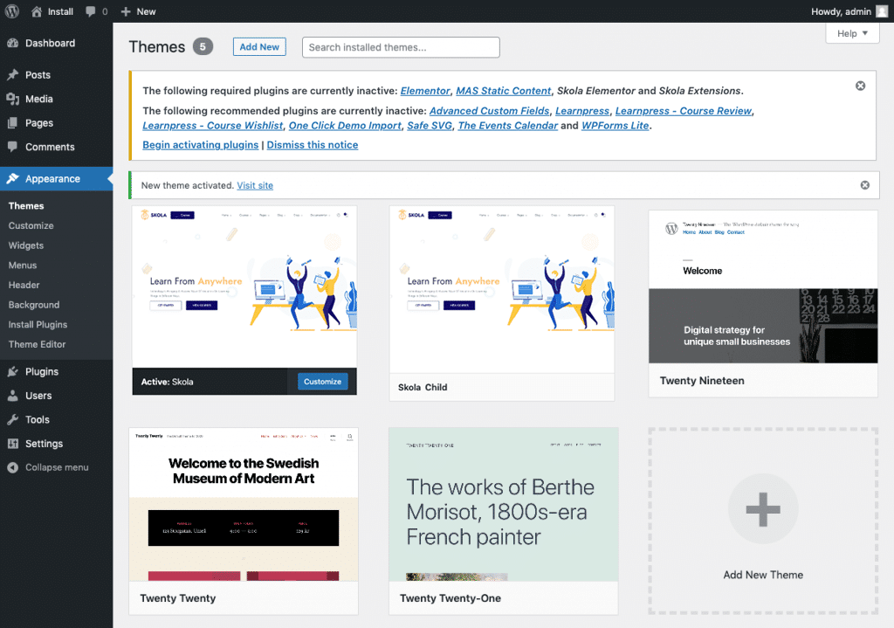The width and height of the screenshot is (894, 628).
Task: Click the Pages icon in sidebar
Action: pyautogui.click(x=12, y=122)
